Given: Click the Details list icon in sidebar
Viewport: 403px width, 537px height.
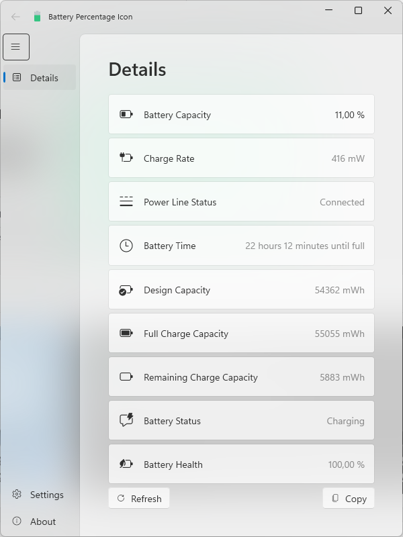Looking at the screenshot, I should pos(16,77).
